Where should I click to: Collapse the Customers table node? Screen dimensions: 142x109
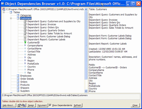tap(11, 18)
